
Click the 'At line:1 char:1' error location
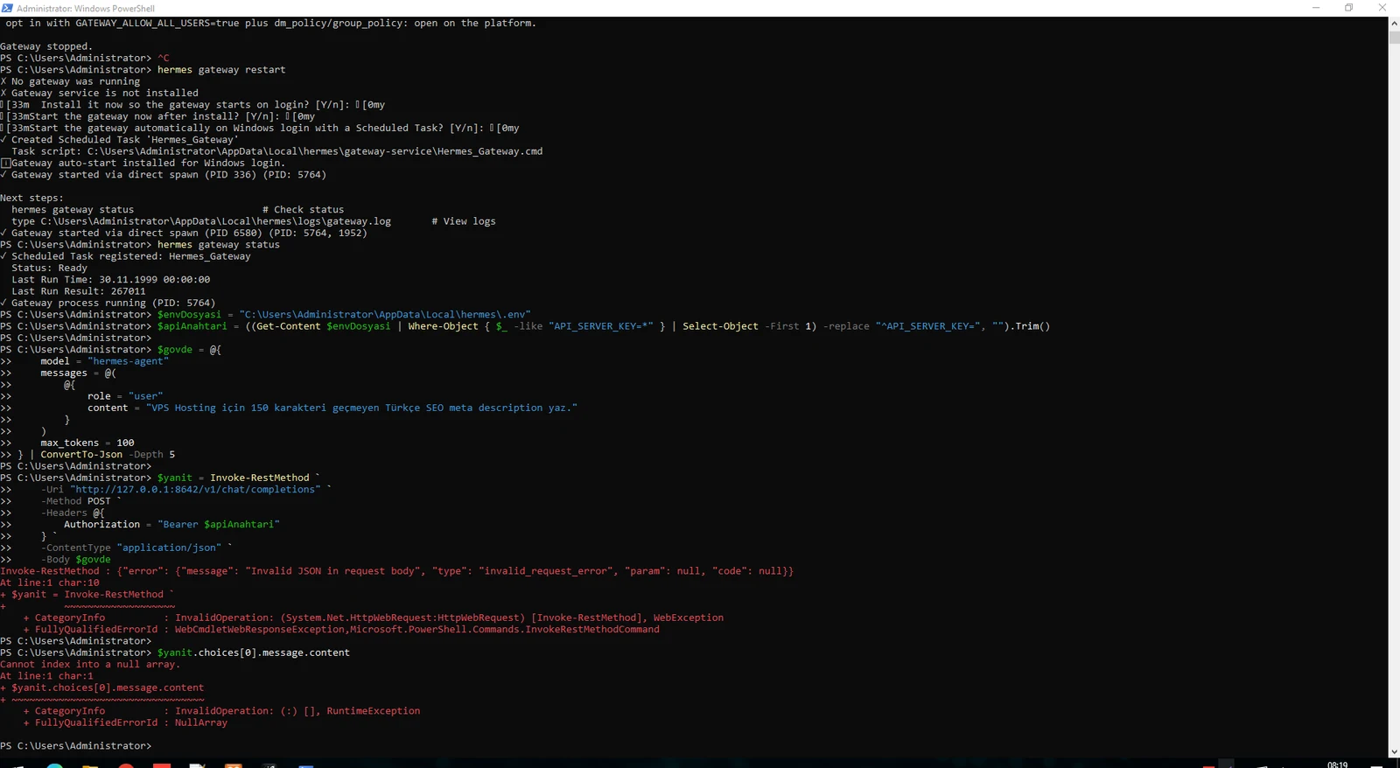pos(46,676)
